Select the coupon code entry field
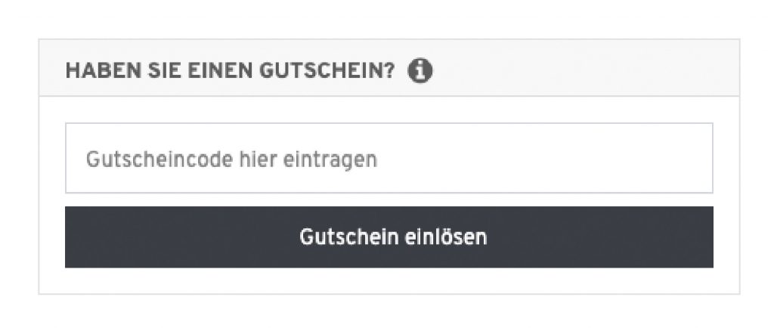The height and width of the screenshot is (328, 774). tap(389, 158)
